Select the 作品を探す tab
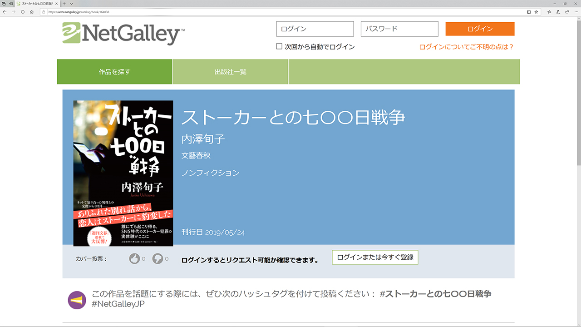 click(114, 72)
